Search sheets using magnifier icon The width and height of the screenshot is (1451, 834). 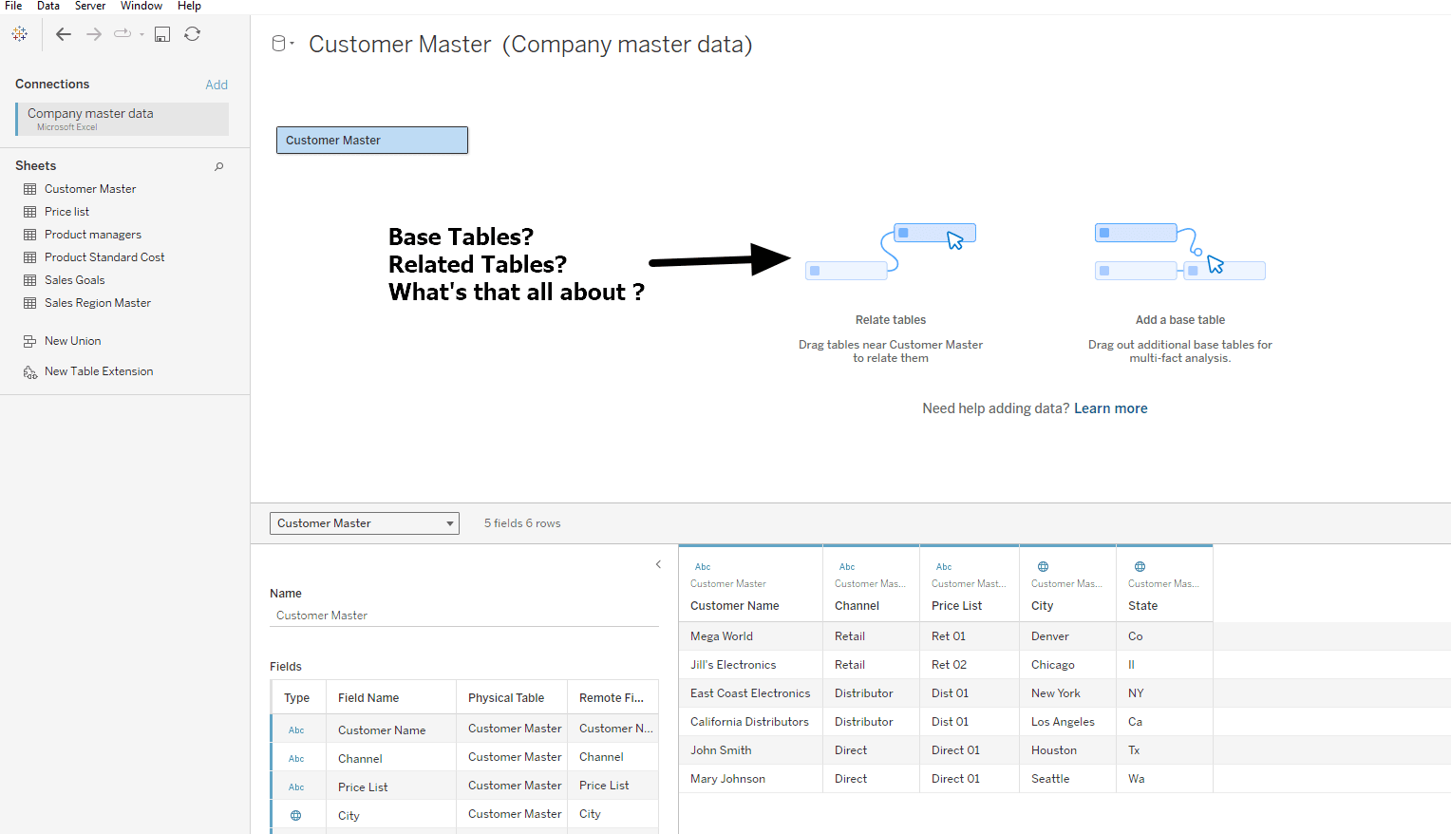(219, 166)
